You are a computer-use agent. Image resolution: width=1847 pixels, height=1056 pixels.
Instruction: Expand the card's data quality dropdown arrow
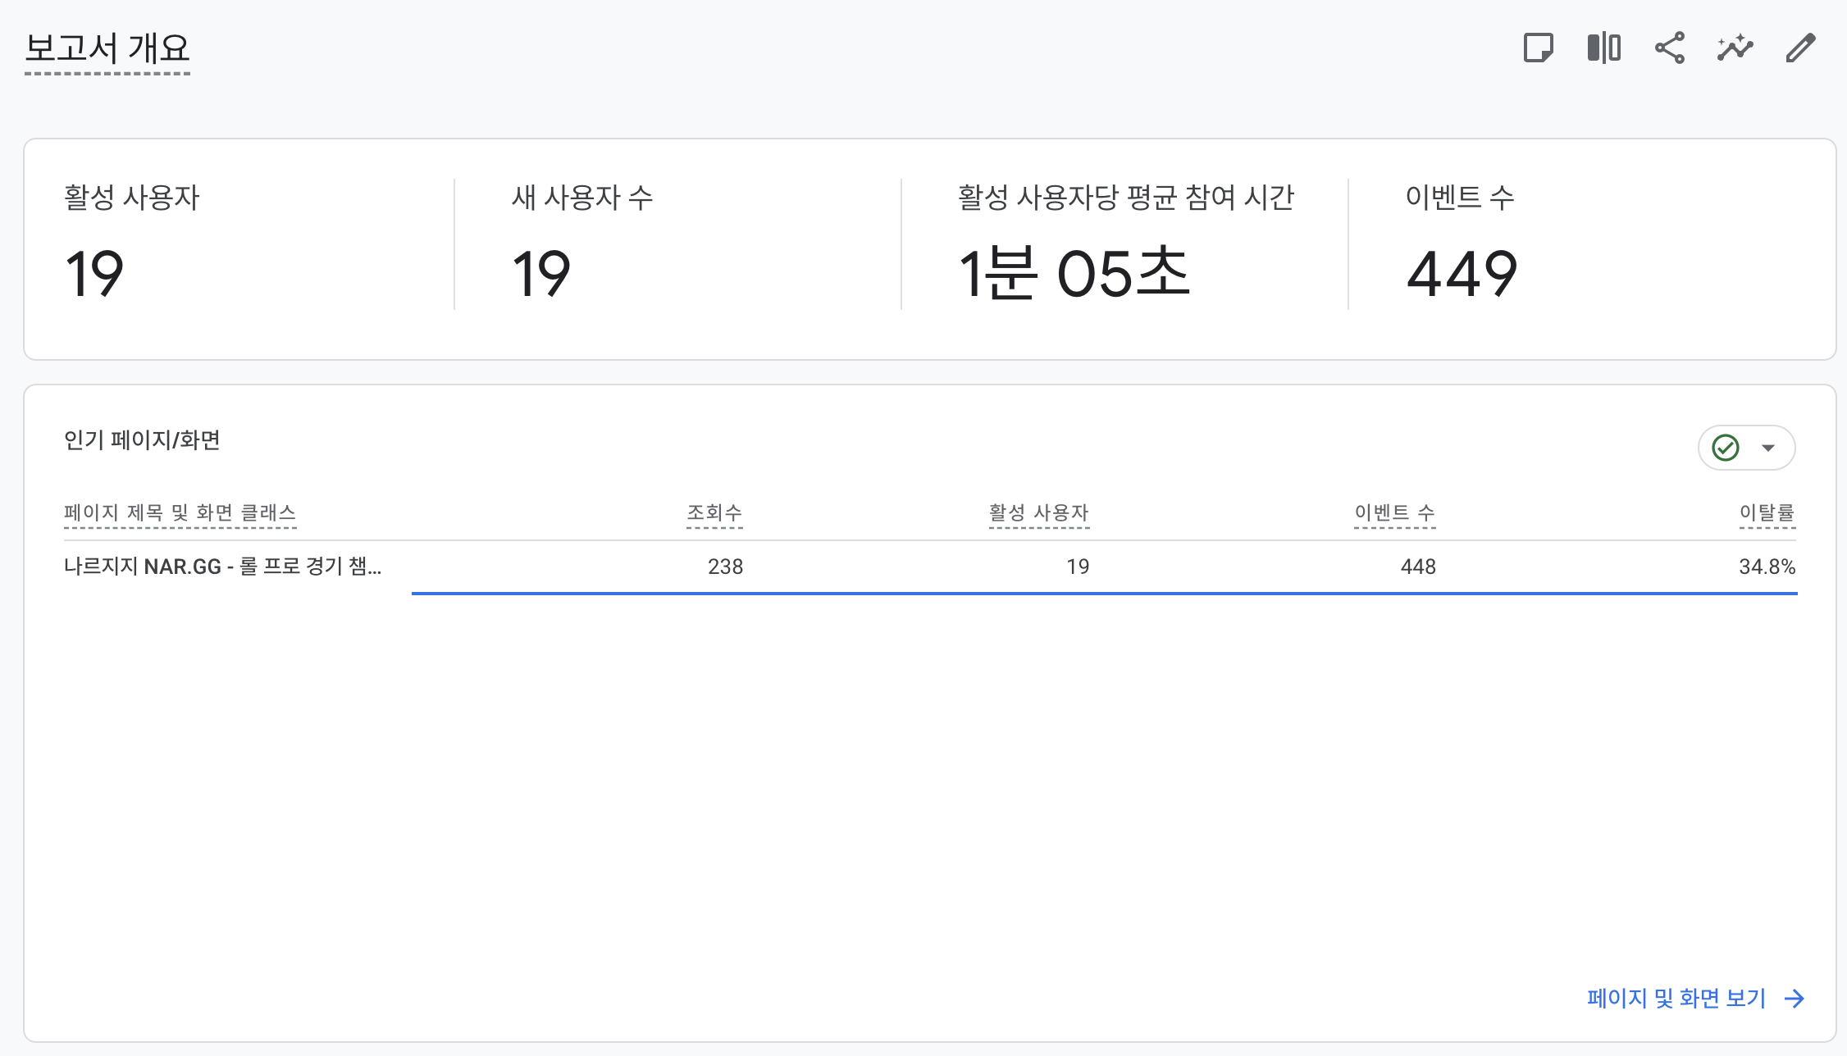tap(1768, 448)
